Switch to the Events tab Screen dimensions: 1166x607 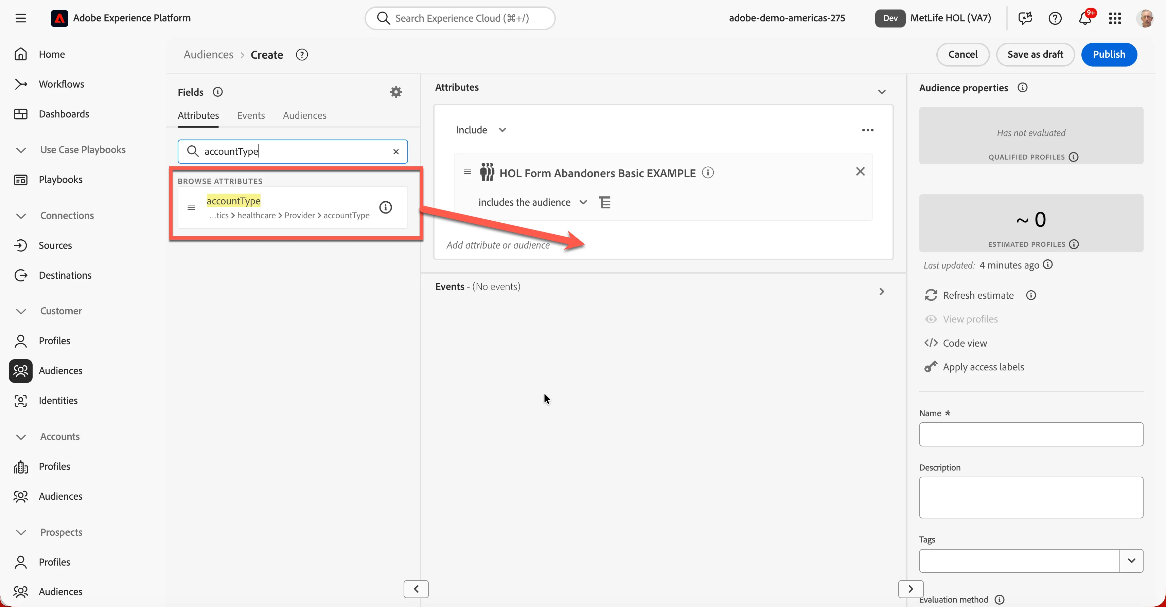tap(251, 115)
